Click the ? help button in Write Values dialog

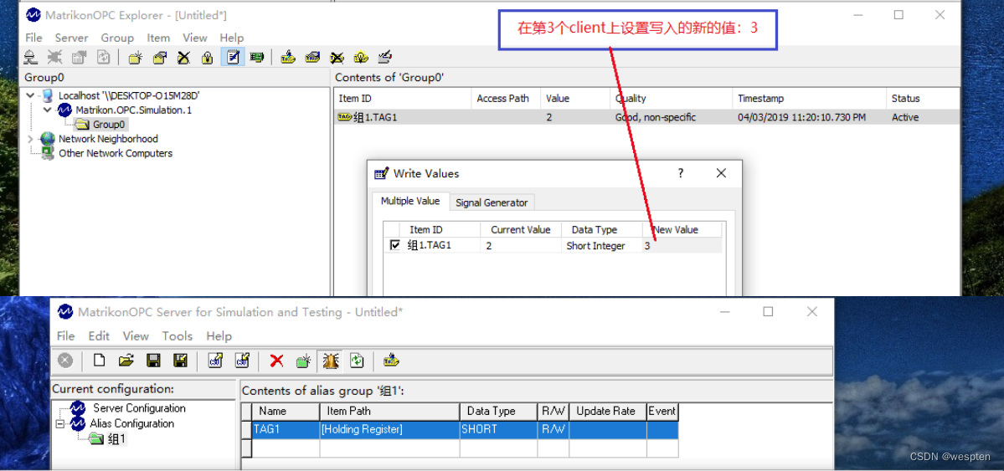coord(681,173)
